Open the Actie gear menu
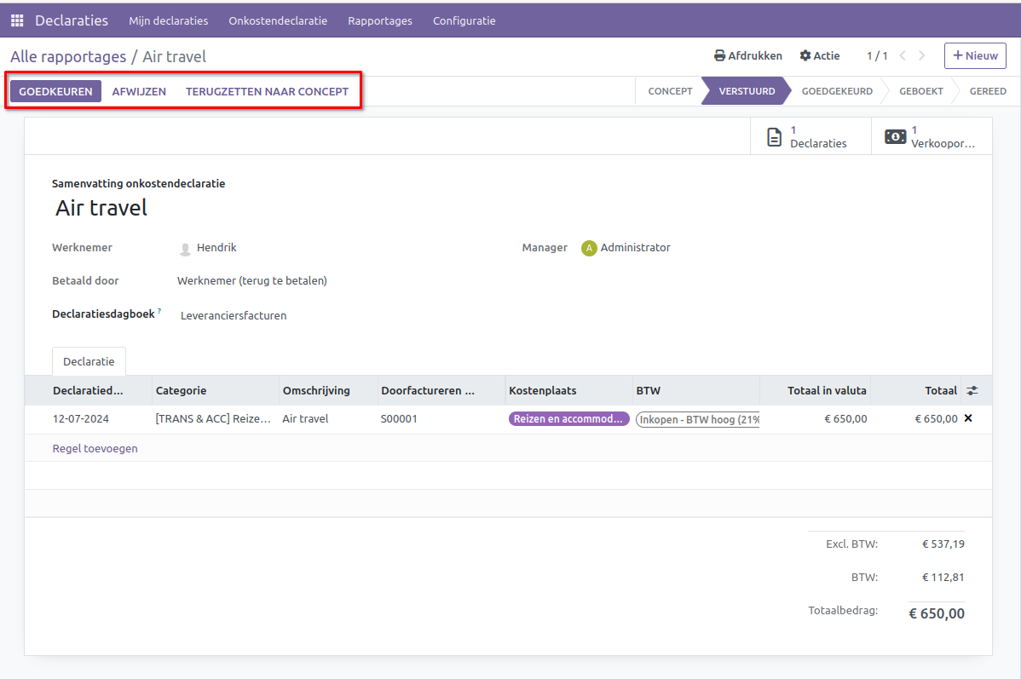Image resolution: width=1021 pixels, height=679 pixels. point(805,56)
